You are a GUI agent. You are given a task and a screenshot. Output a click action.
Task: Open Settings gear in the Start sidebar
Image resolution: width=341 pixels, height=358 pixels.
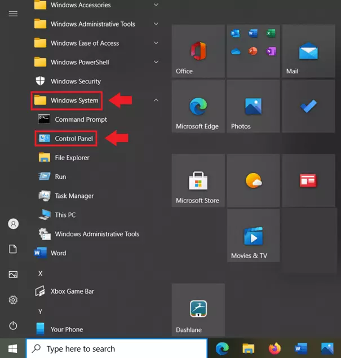click(x=13, y=300)
